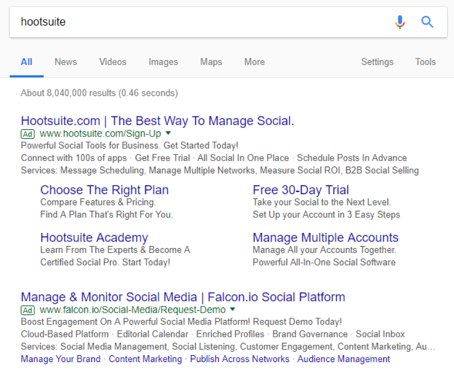The width and height of the screenshot is (454, 378).
Task: Click the Falcon.io Social Platform result headline
Action: (x=183, y=297)
